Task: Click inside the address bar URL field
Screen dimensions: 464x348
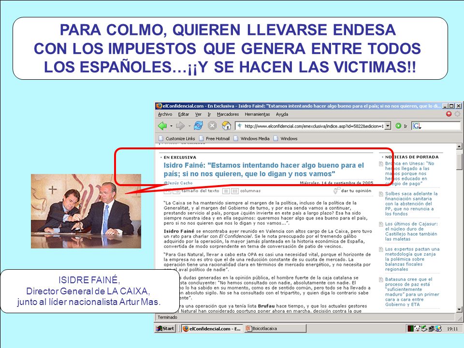Action: pyautogui.click(x=314, y=126)
